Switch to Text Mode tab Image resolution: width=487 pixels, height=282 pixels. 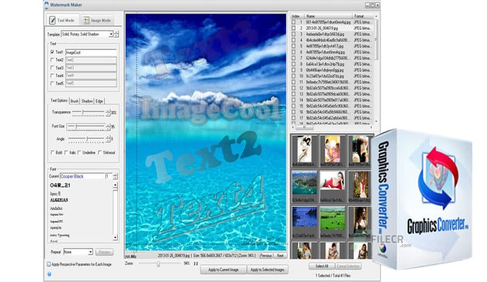[62, 20]
